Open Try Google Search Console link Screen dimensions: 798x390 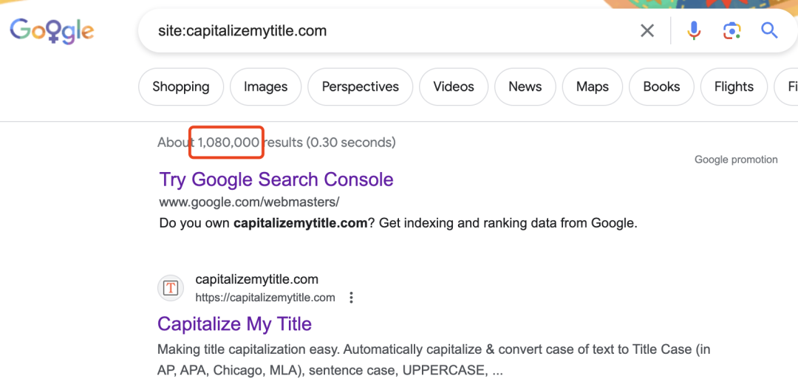click(x=276, y=179)
